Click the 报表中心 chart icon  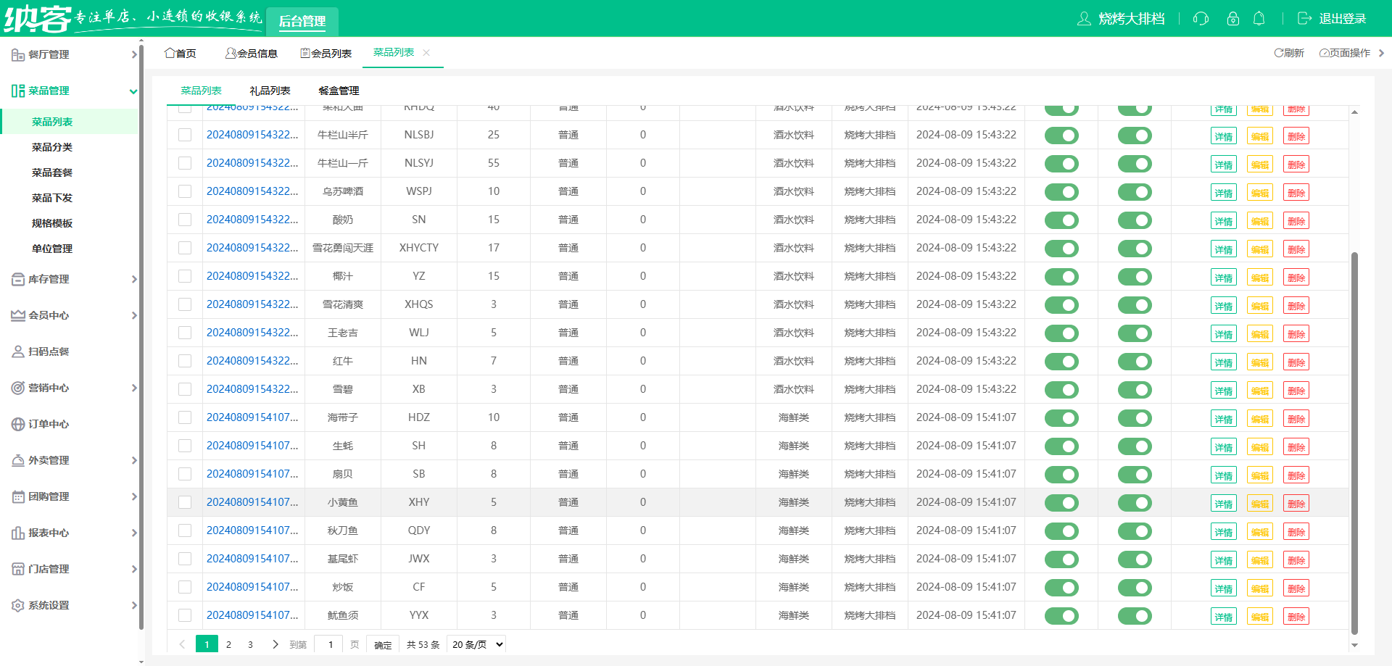pos(18,533)
